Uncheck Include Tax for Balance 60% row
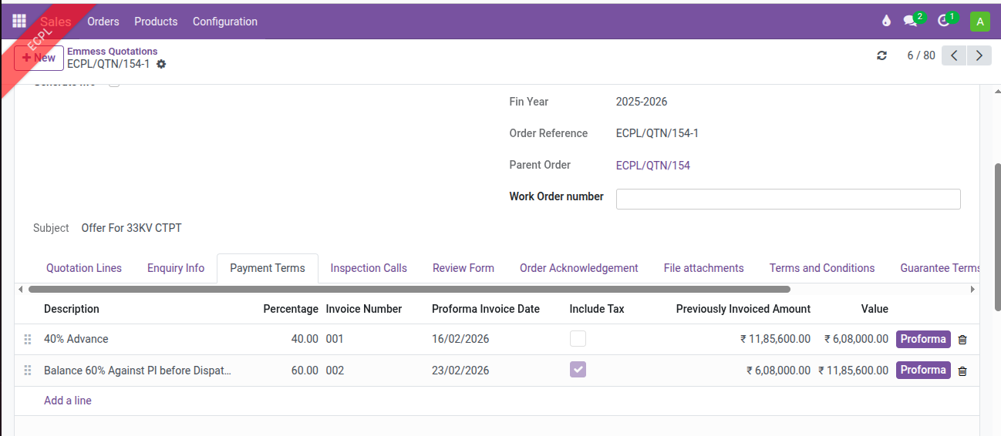The width and height of the screenshot is (1001, 436). (x=578, y=371)
